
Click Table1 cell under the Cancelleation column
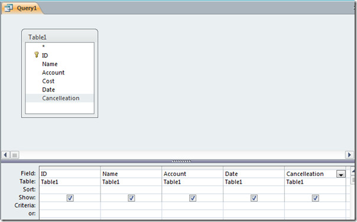(316, 182)
